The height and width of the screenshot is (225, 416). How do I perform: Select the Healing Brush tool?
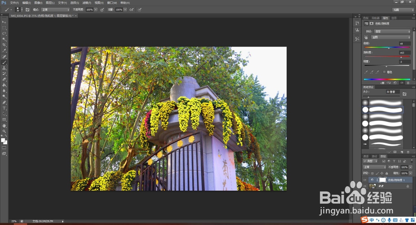(x=4, y=57)
